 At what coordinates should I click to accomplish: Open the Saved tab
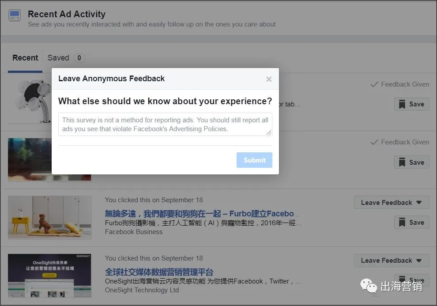coord(58,58)
